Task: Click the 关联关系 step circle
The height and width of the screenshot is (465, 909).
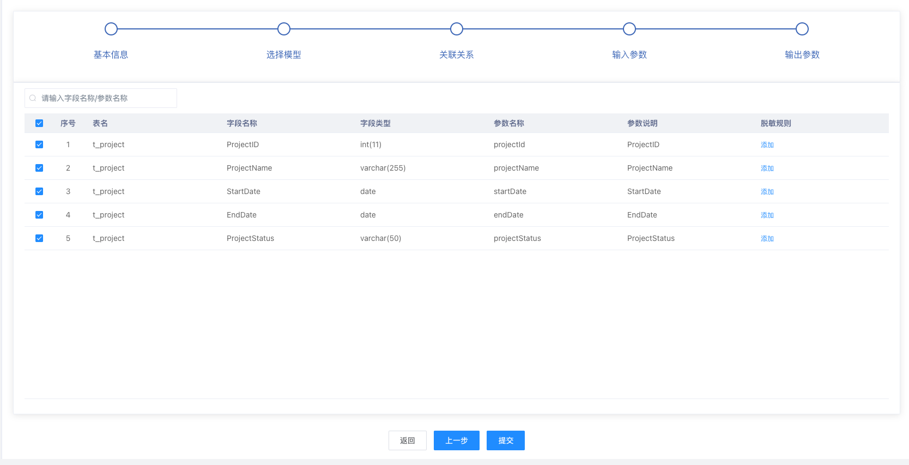Action: pyautogui.click(x=457, y=29)
